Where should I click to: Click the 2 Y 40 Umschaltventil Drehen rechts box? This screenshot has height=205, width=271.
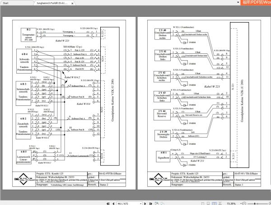[163, 34]
